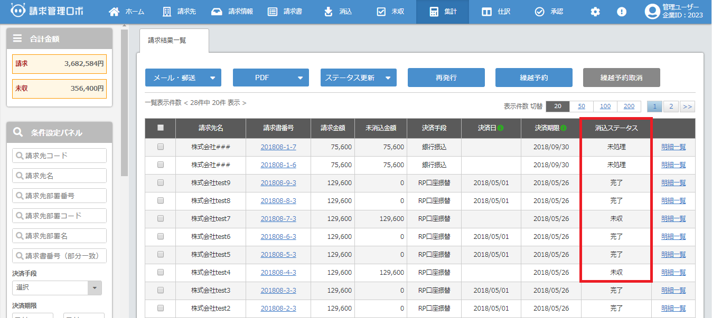Click the 繰越予約 button
Viewport: 712px width, 318px height.
pyautogui.click(x=534, y=78)
